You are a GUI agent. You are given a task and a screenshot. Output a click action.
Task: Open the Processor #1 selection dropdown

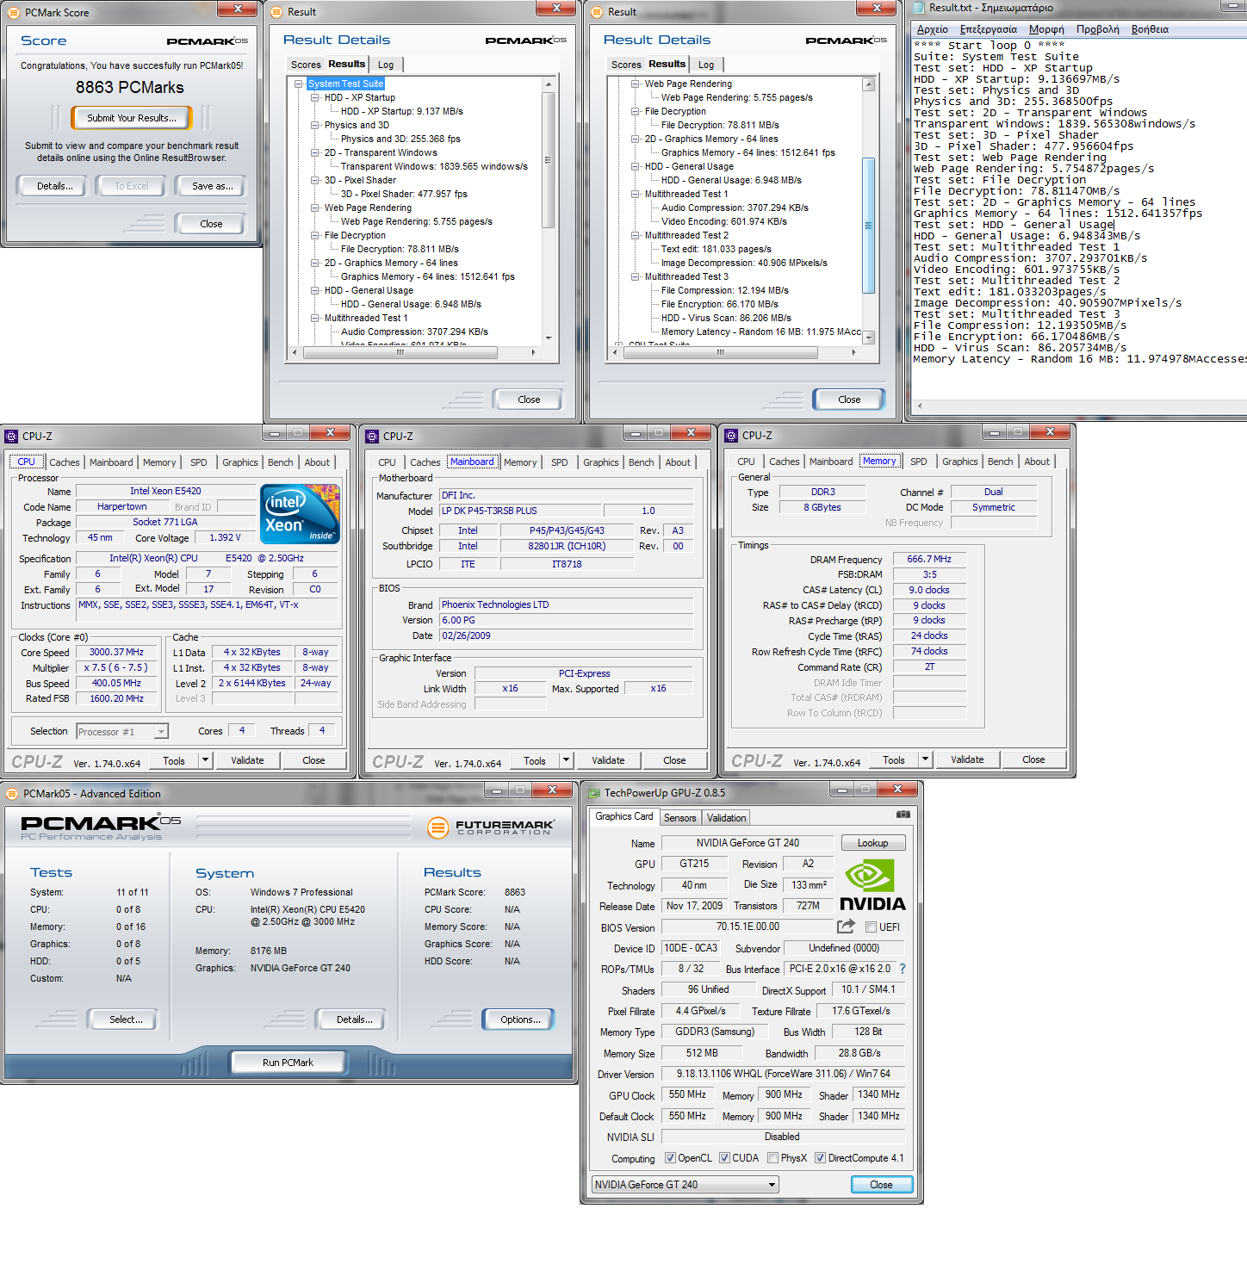click(x=160, y=732)
